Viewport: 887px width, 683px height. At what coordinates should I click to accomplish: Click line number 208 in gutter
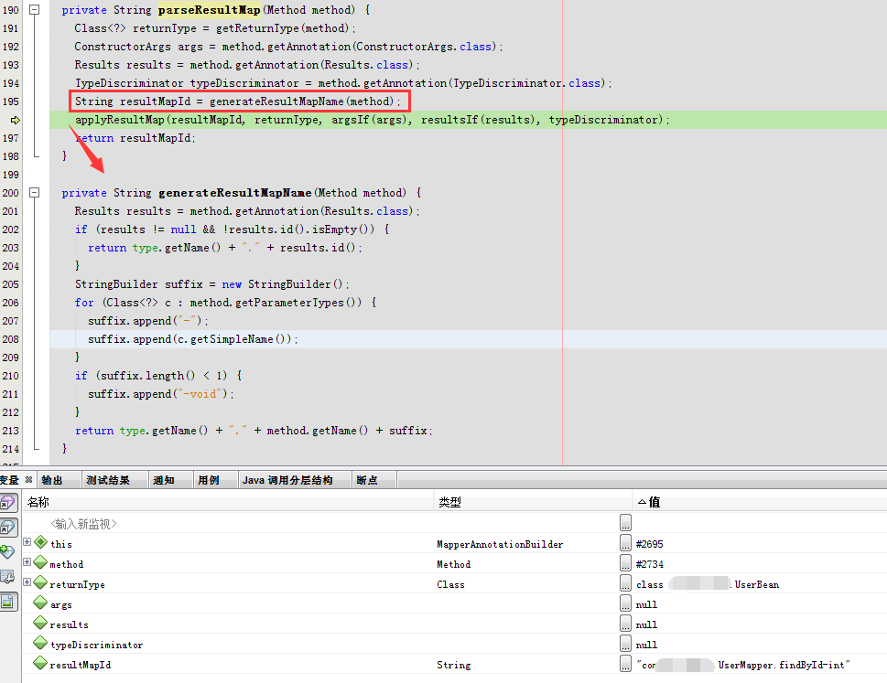point(11,339)
